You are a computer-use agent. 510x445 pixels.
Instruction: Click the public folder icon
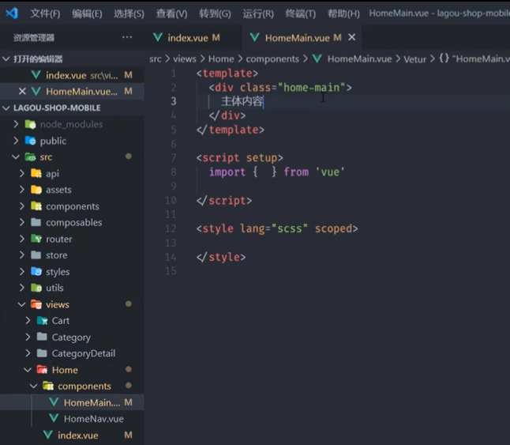point(30,141)
